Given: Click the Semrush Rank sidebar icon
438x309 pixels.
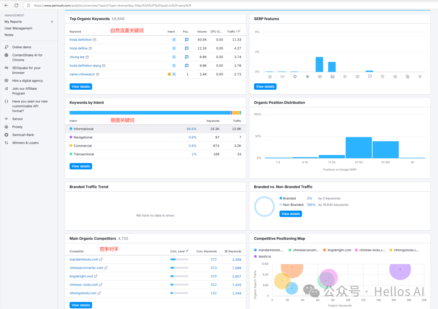Looking at the screenshot, I should (x=6, y=135).
